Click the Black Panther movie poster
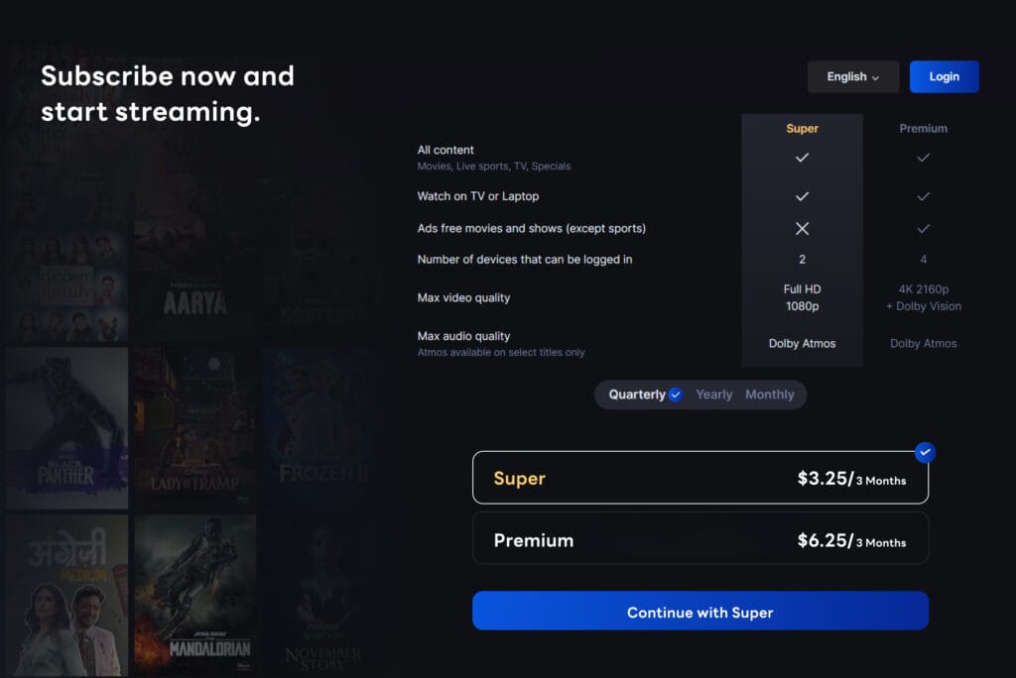The image size is (1016, 678). (x=65, y=426)
